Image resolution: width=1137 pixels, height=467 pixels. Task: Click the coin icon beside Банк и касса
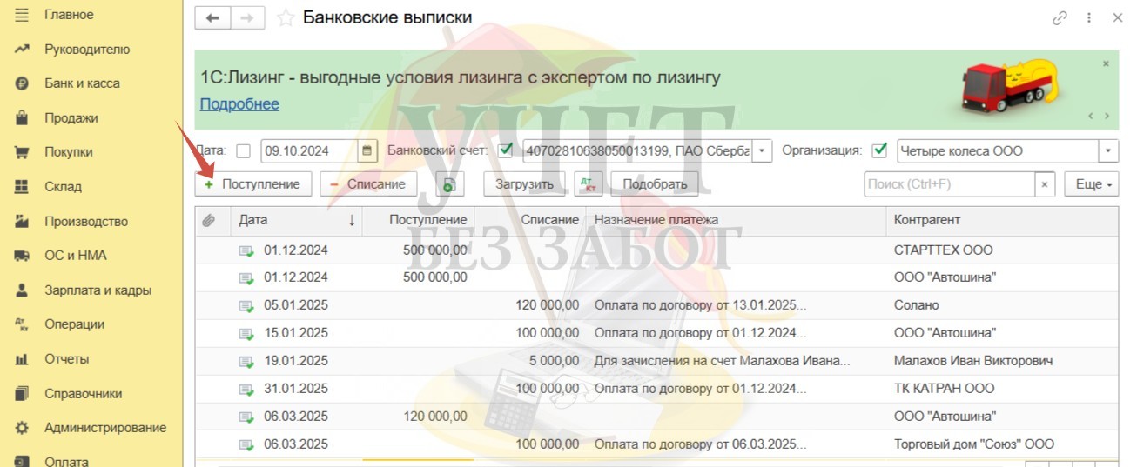pos(23,83)
